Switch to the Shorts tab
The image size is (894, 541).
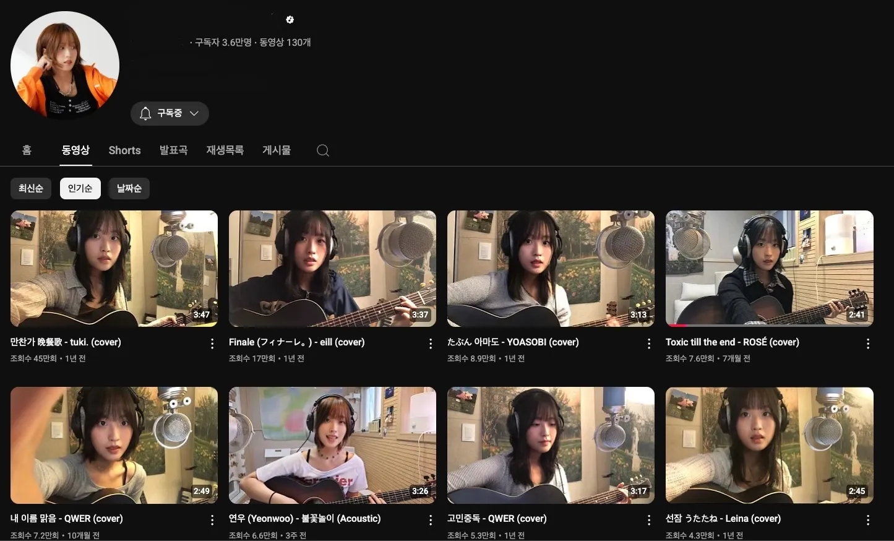(x=124, y=150)
